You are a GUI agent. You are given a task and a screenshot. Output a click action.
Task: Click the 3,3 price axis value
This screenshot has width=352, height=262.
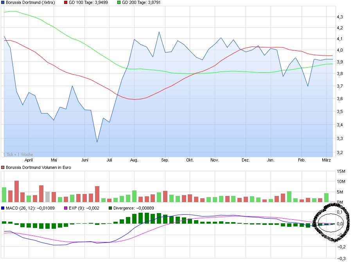[x=340, y=138]
